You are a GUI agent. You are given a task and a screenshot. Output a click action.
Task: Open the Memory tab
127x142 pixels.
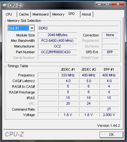point(58,14)
